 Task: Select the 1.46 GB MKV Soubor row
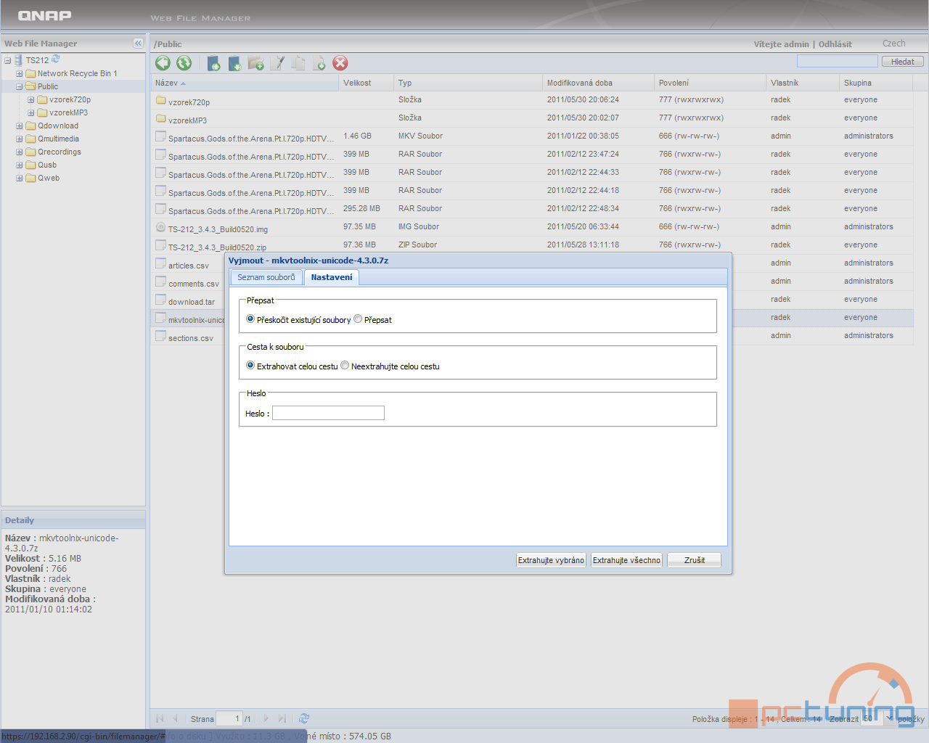[531, 136]
